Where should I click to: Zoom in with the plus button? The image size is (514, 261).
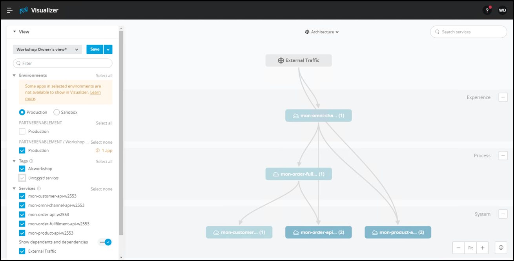(x=483, y=248)
